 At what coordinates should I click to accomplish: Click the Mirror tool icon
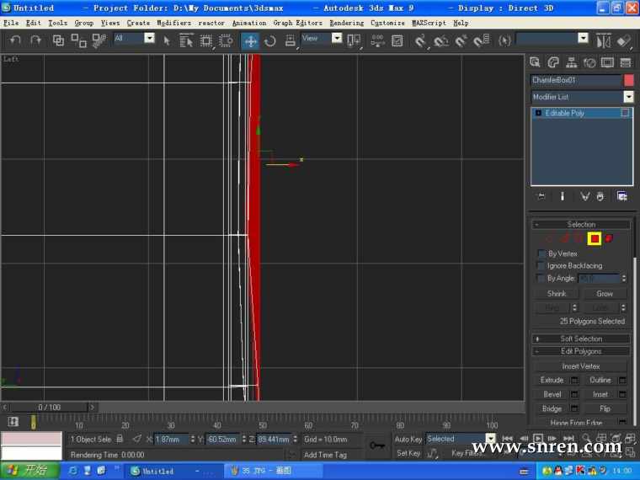coord(603,40)
